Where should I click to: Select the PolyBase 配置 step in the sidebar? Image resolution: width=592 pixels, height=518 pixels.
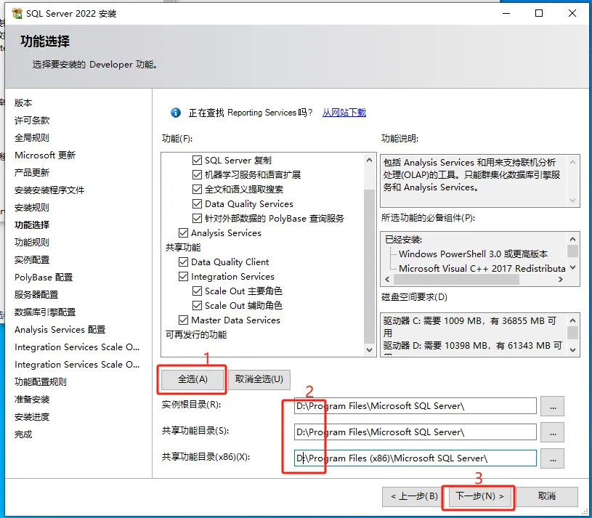pos(44,277)
